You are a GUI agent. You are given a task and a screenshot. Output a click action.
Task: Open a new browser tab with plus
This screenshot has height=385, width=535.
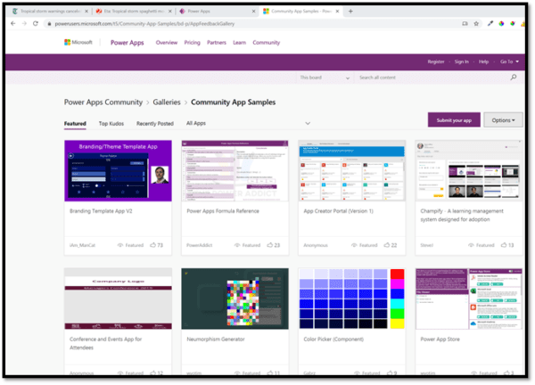tap(350, 12)
